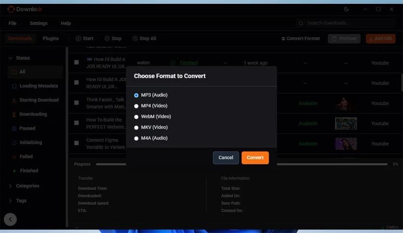This screenshot has height=233, width=403.
Task: Click the Remove button
Action: click(x=344, y=39)
